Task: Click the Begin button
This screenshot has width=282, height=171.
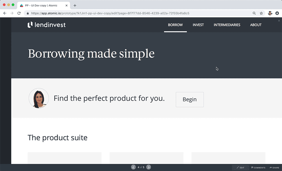Action: click(190, 99)
